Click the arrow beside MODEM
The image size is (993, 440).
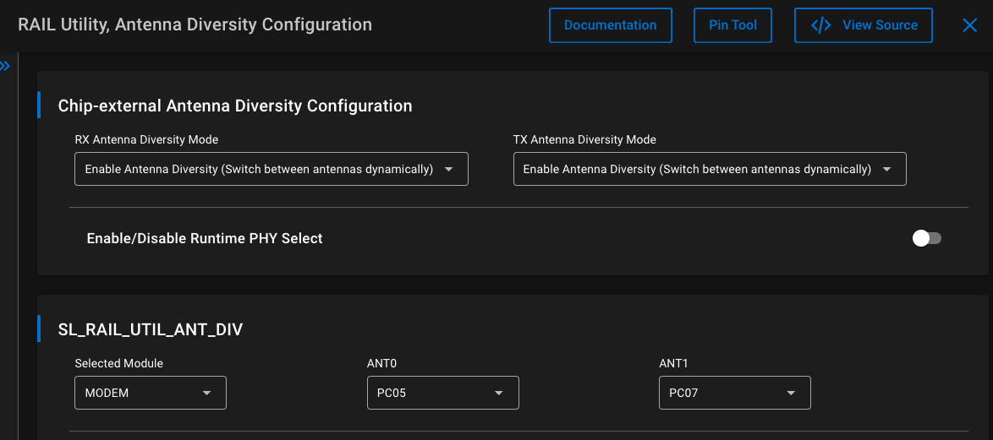pyautogui.click(x=207, y=393)
